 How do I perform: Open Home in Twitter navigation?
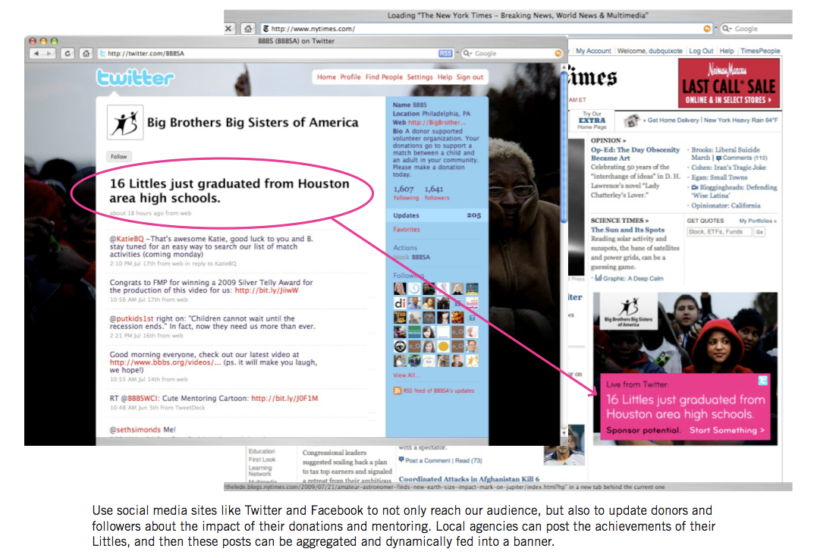click(x=326, y=77)
